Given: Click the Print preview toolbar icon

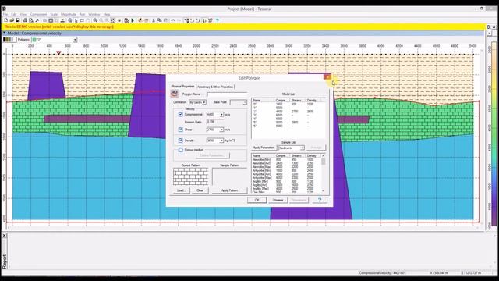Looking at the screenshot, I should click(31, 20).
